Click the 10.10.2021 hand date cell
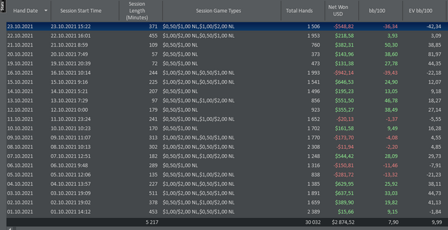Image resolution: width=448 pixels, height=230 pixels. tap(20, 128)
